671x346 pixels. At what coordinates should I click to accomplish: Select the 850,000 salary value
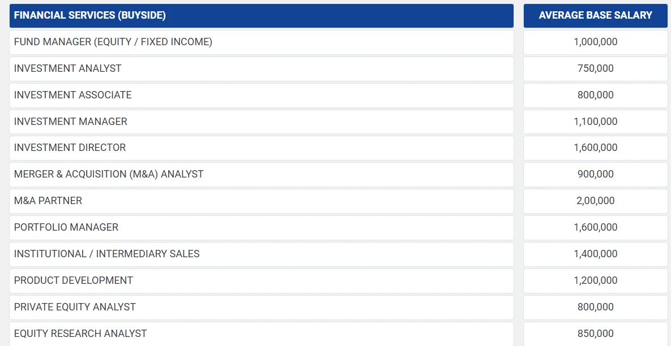pos(595,334)
